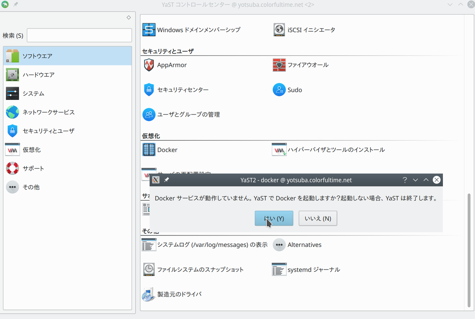This screenshot has height=319, width=475.
Task: Click the diamond float button of sidebar panel
Action: [x=129, y=17]
